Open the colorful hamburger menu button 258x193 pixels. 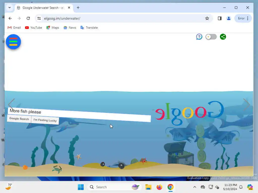click(13, 42)
